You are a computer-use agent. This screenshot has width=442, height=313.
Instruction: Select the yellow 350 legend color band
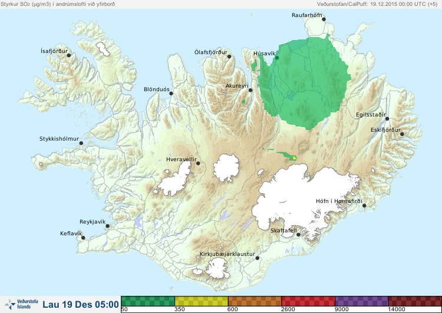pos(202,301)
